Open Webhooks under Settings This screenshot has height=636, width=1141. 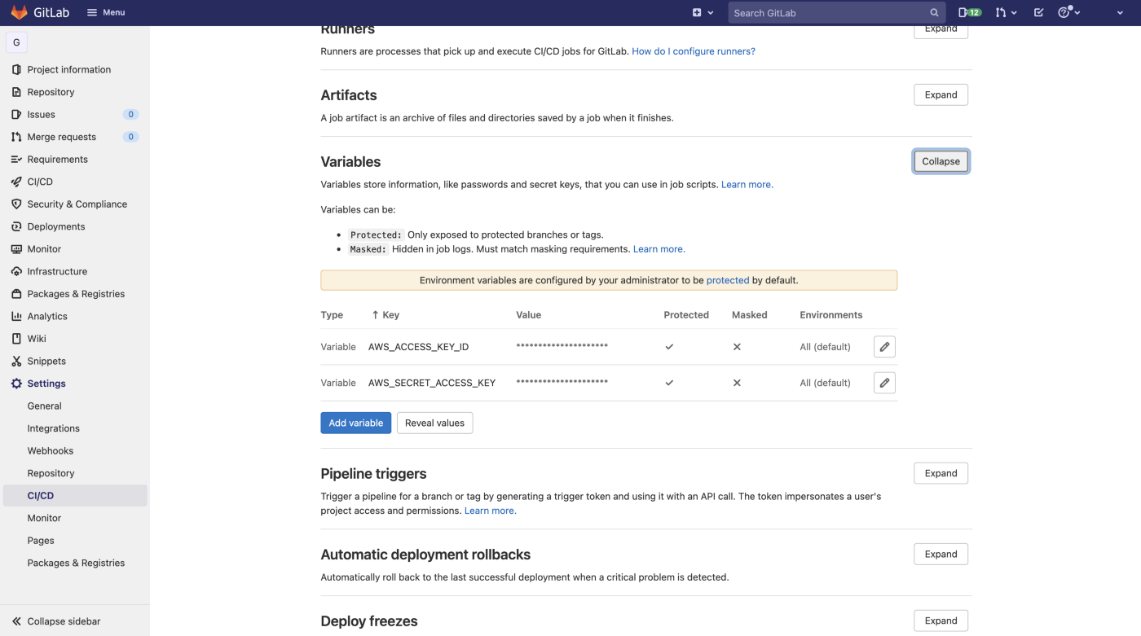pyautogui.click(x=51, y=450)
